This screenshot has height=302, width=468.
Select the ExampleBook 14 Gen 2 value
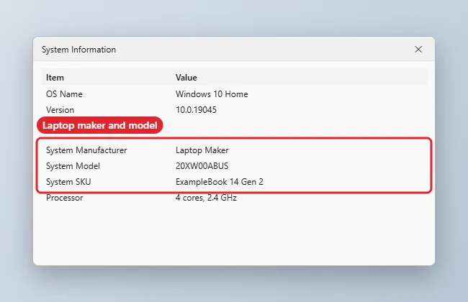[x=220, y=182]
